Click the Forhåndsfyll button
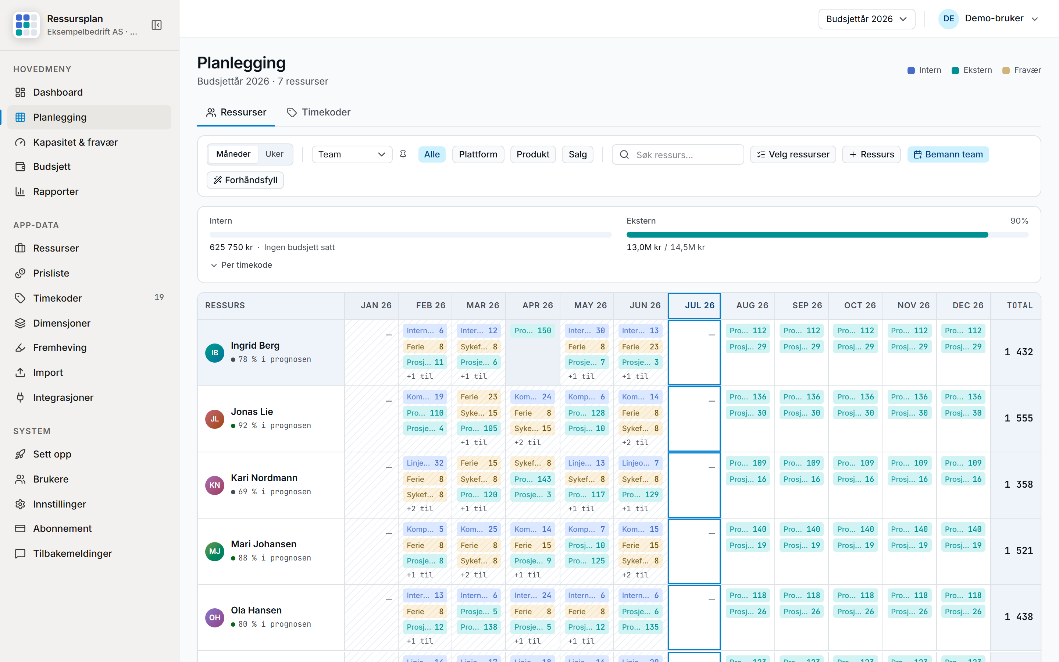 pos(245,180)
